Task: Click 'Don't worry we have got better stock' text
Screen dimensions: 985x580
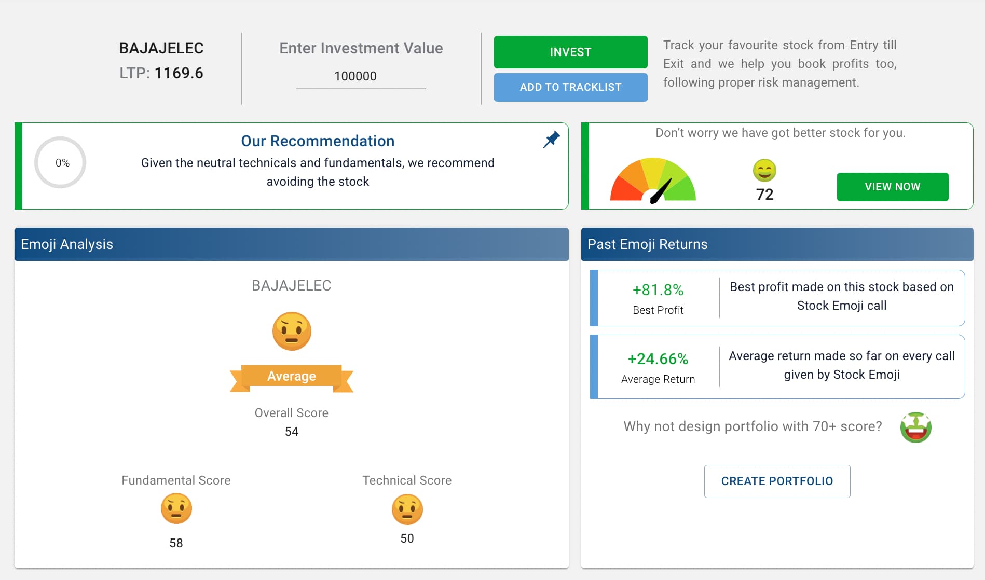Action: click(781, 133)
